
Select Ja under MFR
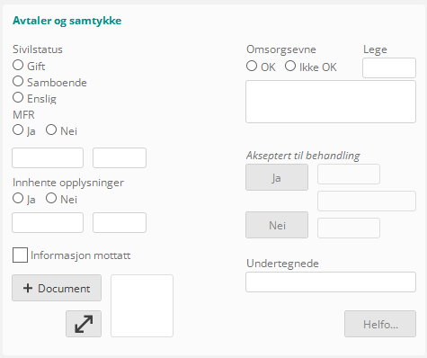coord(18,130)
